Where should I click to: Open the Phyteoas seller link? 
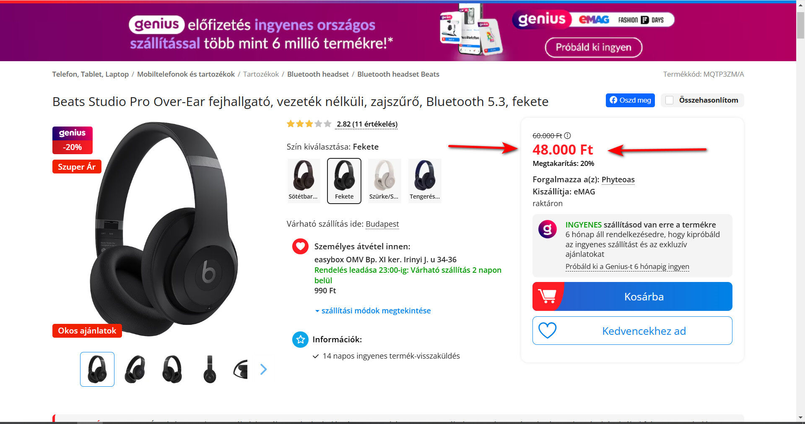click(618, 179)
